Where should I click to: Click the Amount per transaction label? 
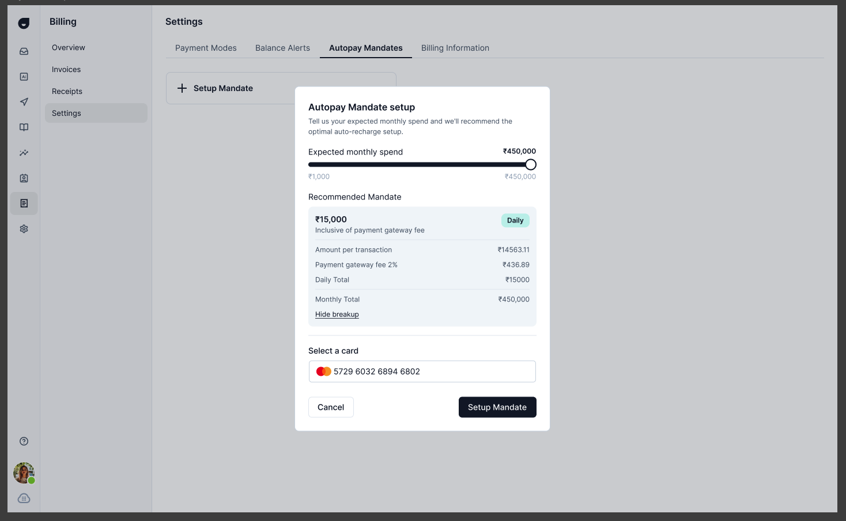353,250
